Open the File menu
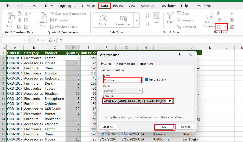 click(x=8, y=6)
